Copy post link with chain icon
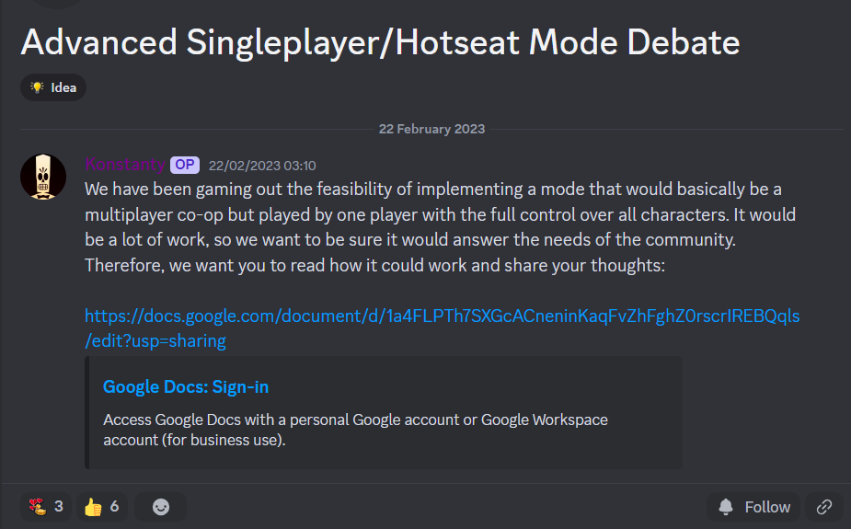The height and width of the screenshot is (529, 851). tap(824, 507)
